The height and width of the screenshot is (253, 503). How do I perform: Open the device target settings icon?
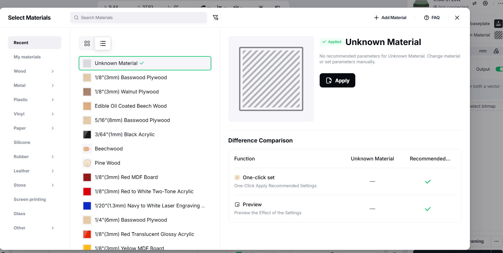pos(485,3)
